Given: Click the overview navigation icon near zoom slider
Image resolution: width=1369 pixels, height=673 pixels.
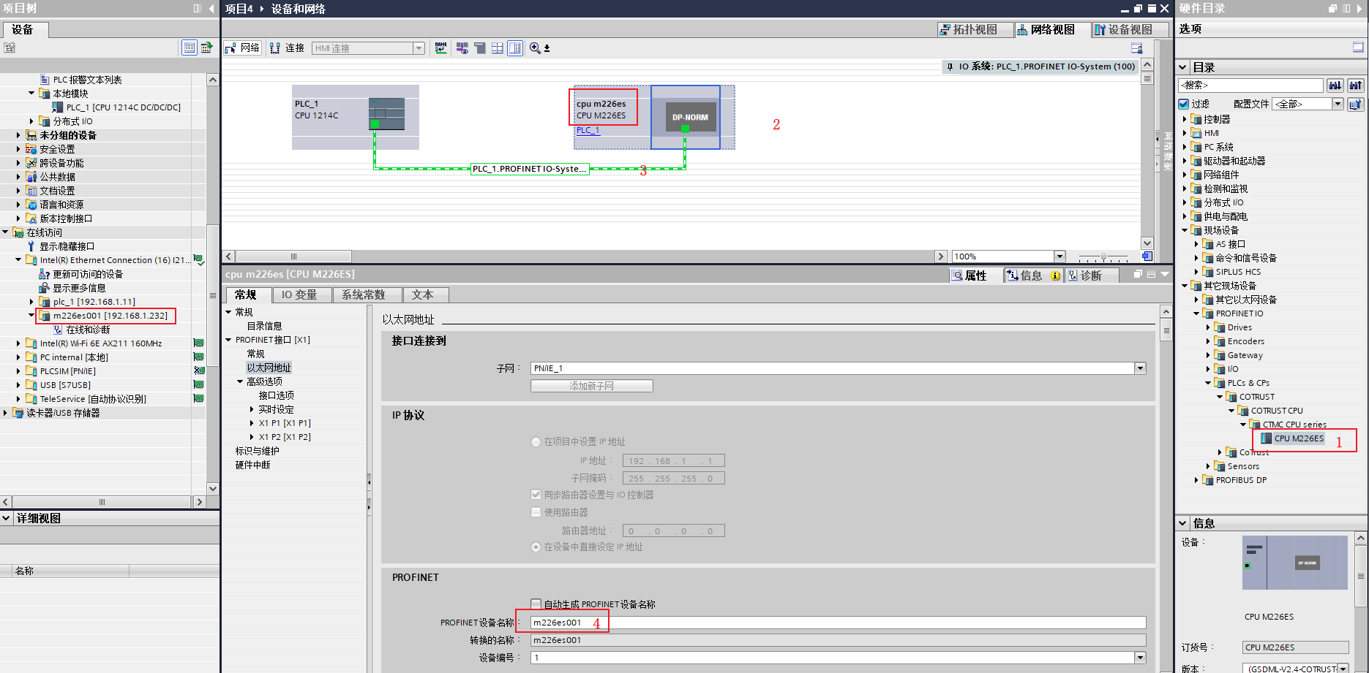Looking at the screenshot, I should (1147, 256).
